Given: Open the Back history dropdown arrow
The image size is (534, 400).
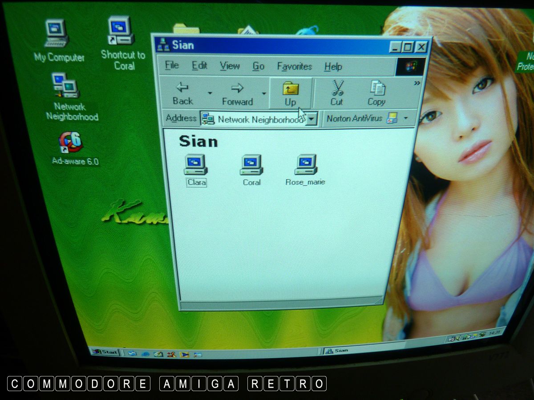Looking at the screenshot, I should pos(210,94).
